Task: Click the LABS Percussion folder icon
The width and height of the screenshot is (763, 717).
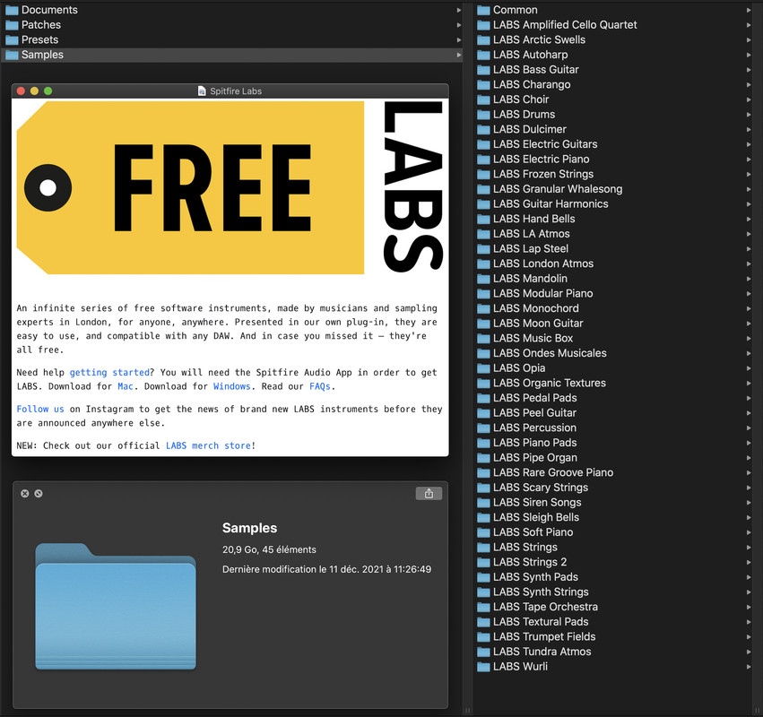Action: pos(483,428)
